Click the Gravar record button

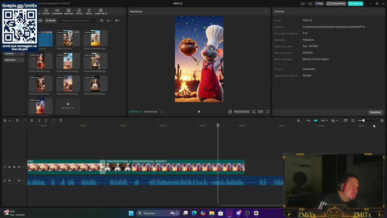tap(50, 21)
